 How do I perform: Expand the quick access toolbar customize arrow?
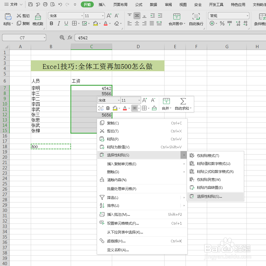pyautogui.click(x=75, y=4)
